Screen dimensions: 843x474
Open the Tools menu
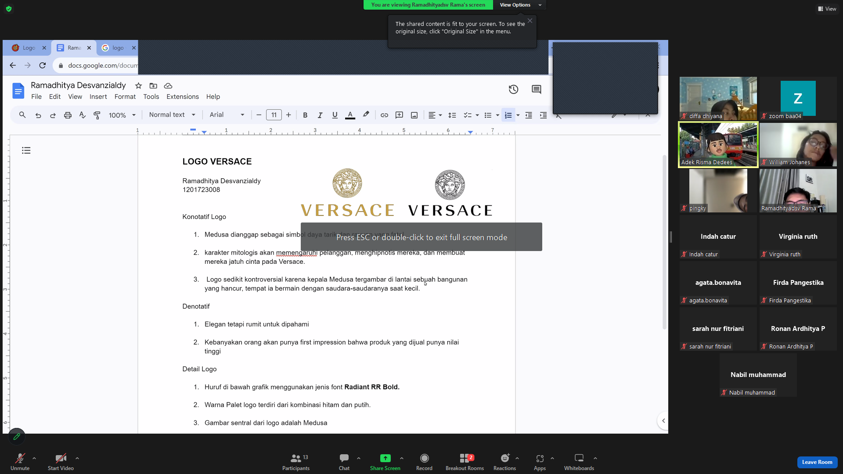tap(151, 97)
